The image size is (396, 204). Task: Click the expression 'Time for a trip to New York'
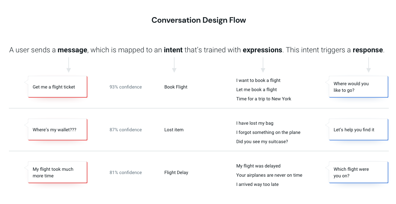pyautogui.click(x=264, y=99)
